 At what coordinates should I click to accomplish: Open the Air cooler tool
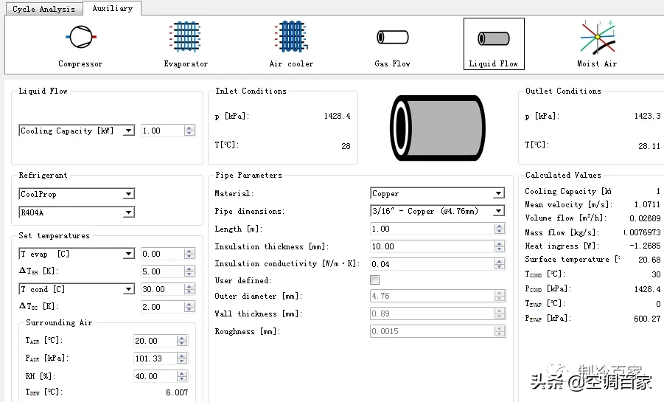pos(291,44)
